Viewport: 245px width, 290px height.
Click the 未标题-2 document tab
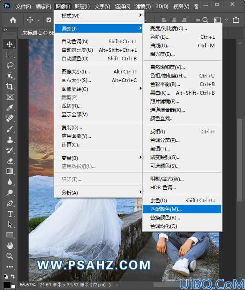pyautogui.click(x=38, y=33)
